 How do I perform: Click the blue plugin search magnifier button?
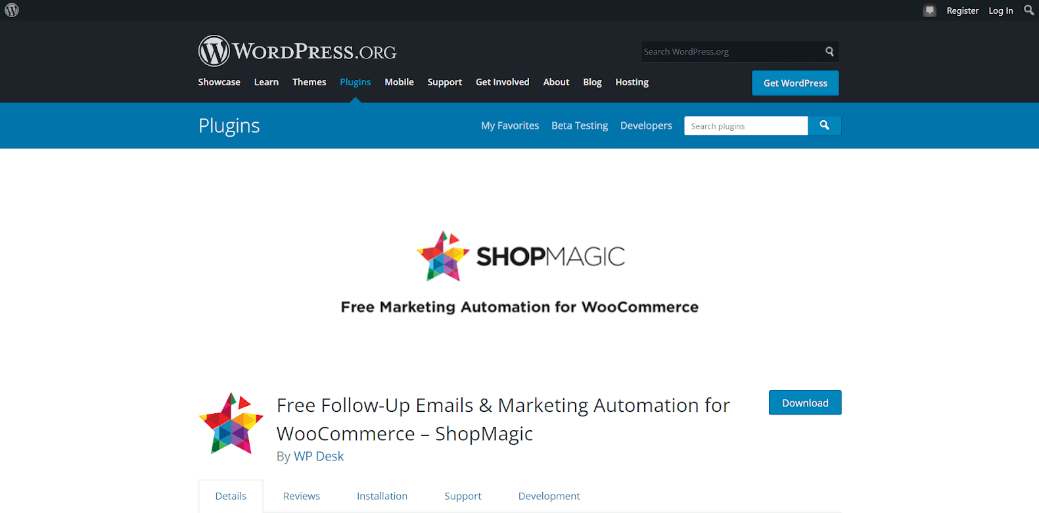coord(824,125)
